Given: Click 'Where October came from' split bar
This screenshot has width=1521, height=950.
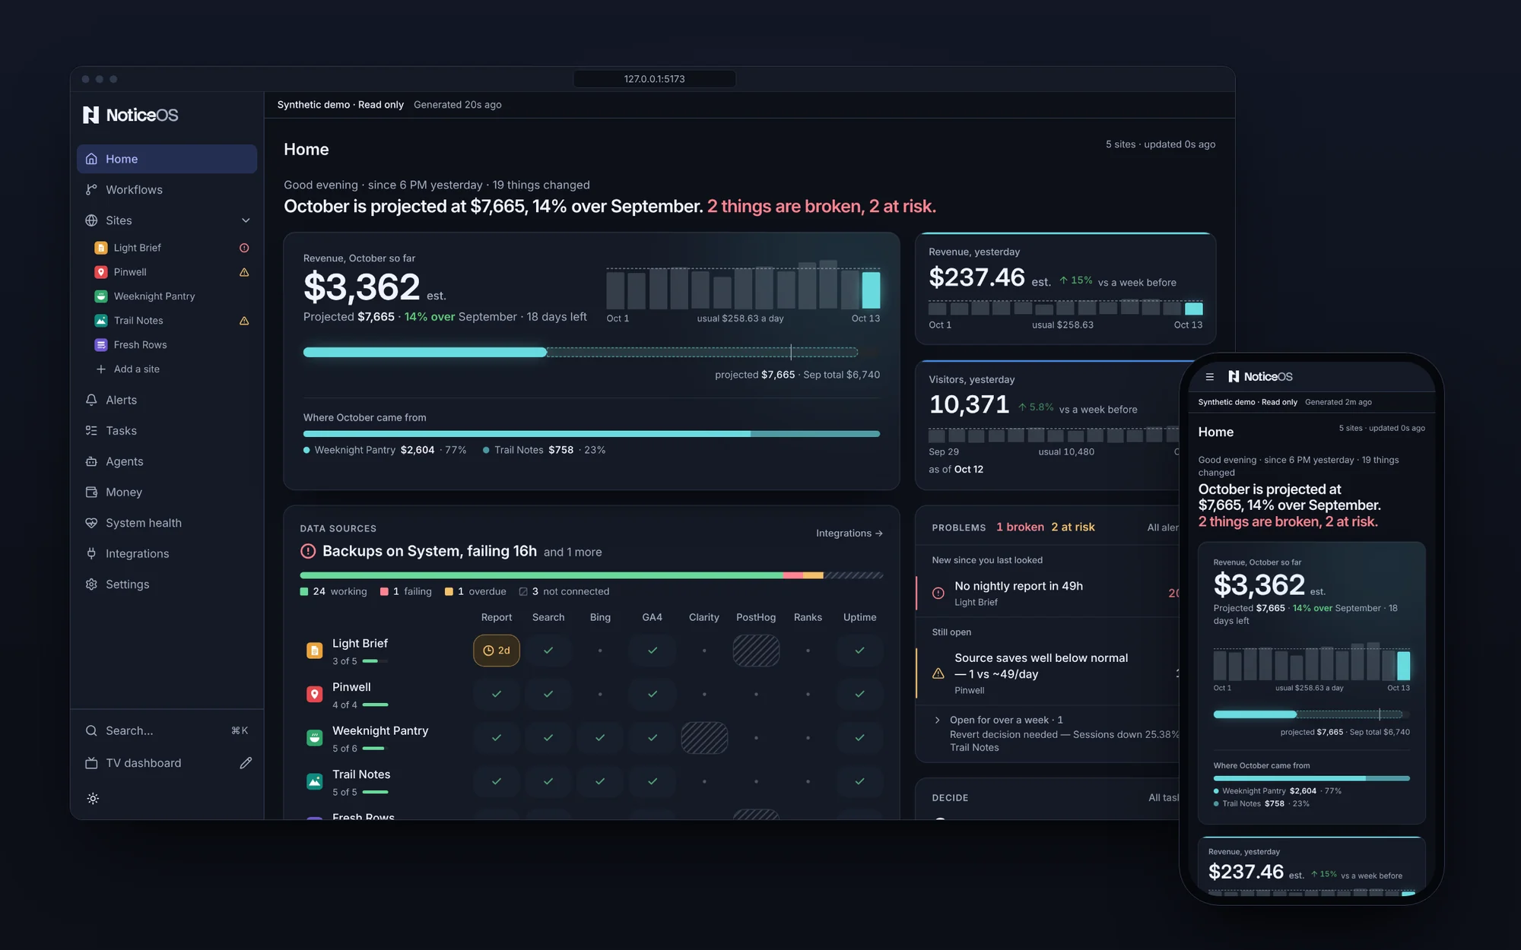Looking at the screenshot, I should pos(591,434).
